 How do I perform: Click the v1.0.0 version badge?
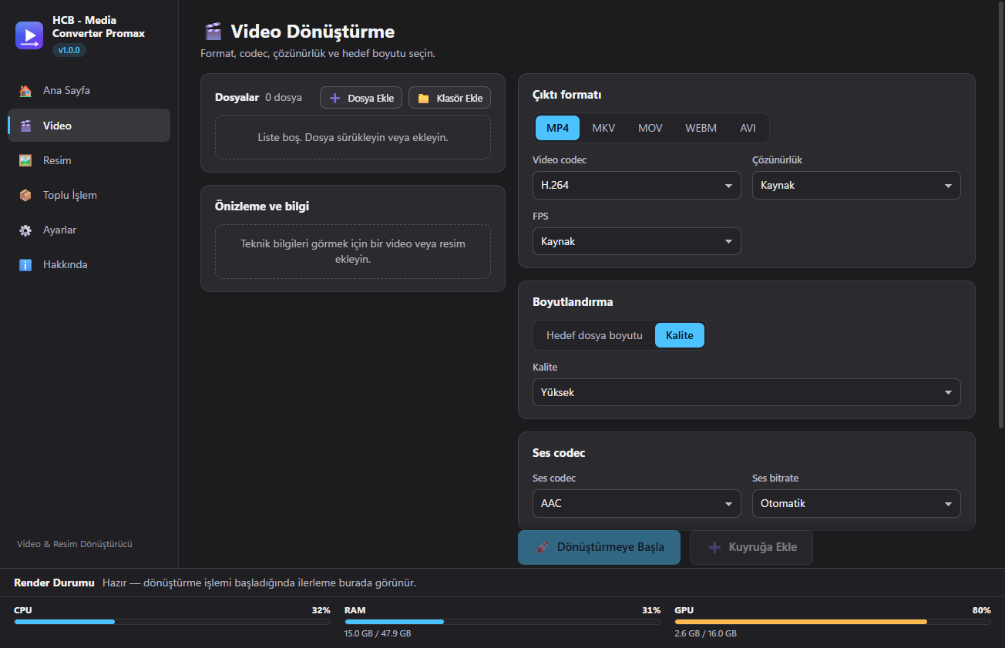point(69,50)
